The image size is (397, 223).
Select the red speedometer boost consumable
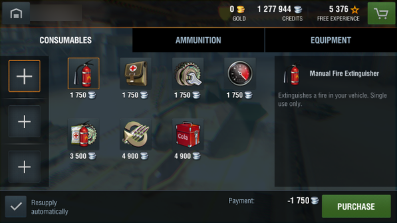tap(240, 74)
